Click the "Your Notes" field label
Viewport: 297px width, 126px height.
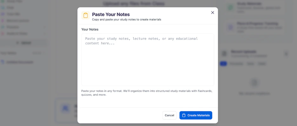[90, 29]
